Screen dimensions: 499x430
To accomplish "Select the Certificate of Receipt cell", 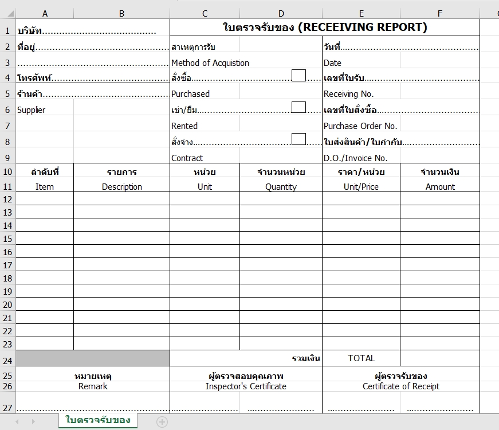I will click(401, 386).
